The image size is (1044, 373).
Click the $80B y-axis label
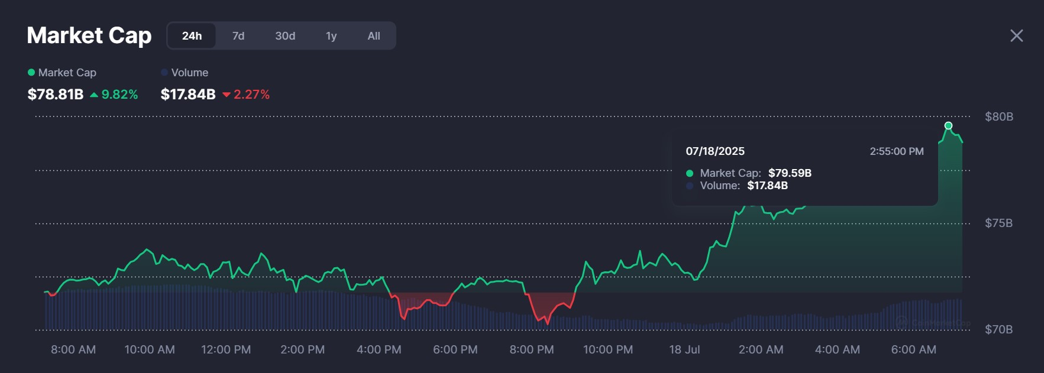point(998,116)
